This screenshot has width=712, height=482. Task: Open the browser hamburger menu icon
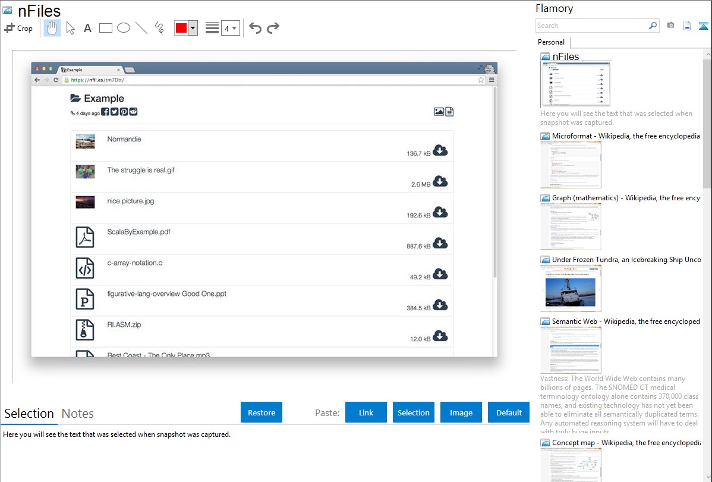pos(492,80)
